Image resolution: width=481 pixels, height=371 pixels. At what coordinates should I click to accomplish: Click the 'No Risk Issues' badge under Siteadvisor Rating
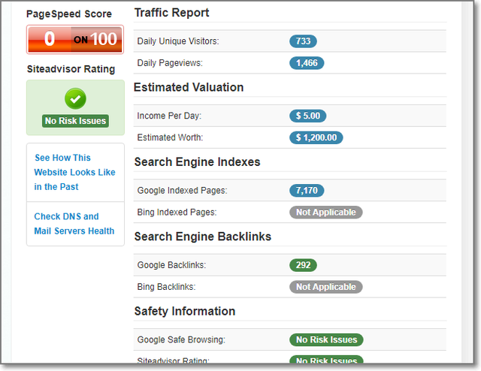[75, 121]
